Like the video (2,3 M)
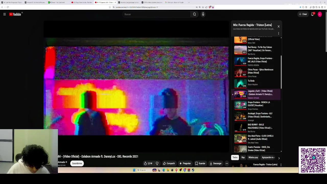Image resolution: width=327 pixels, height=184 pixels. [x=148, y=163]
